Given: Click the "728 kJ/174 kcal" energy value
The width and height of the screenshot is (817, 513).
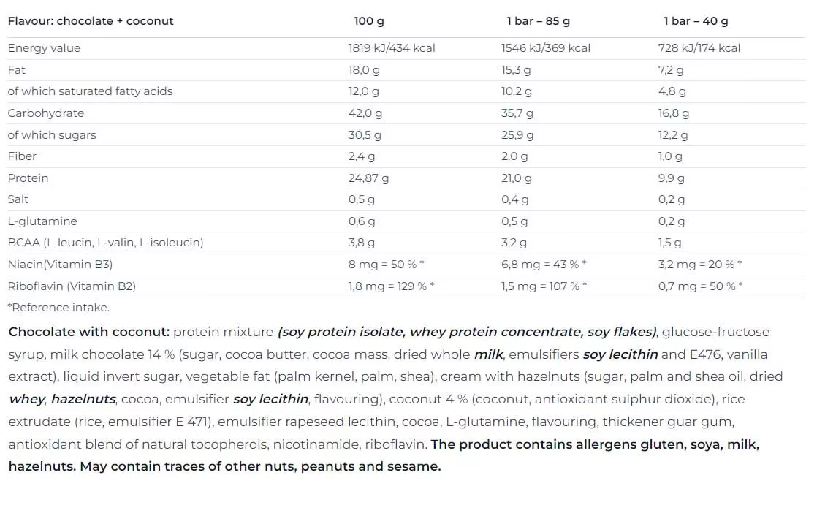Looking at the screenshot, I should (x=699, y=48).
